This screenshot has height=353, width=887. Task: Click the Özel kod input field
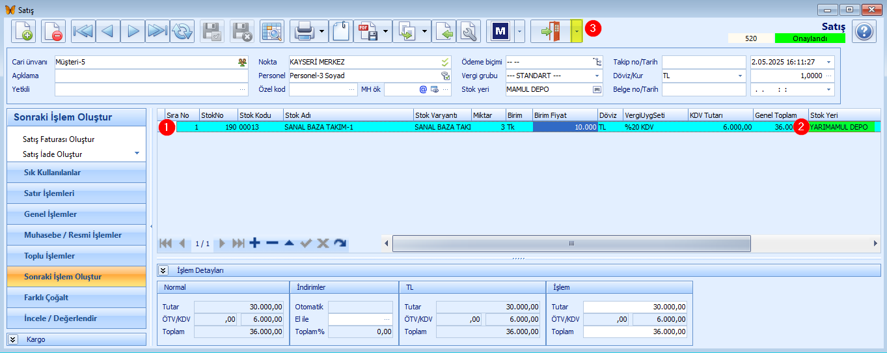click(323, 89)
